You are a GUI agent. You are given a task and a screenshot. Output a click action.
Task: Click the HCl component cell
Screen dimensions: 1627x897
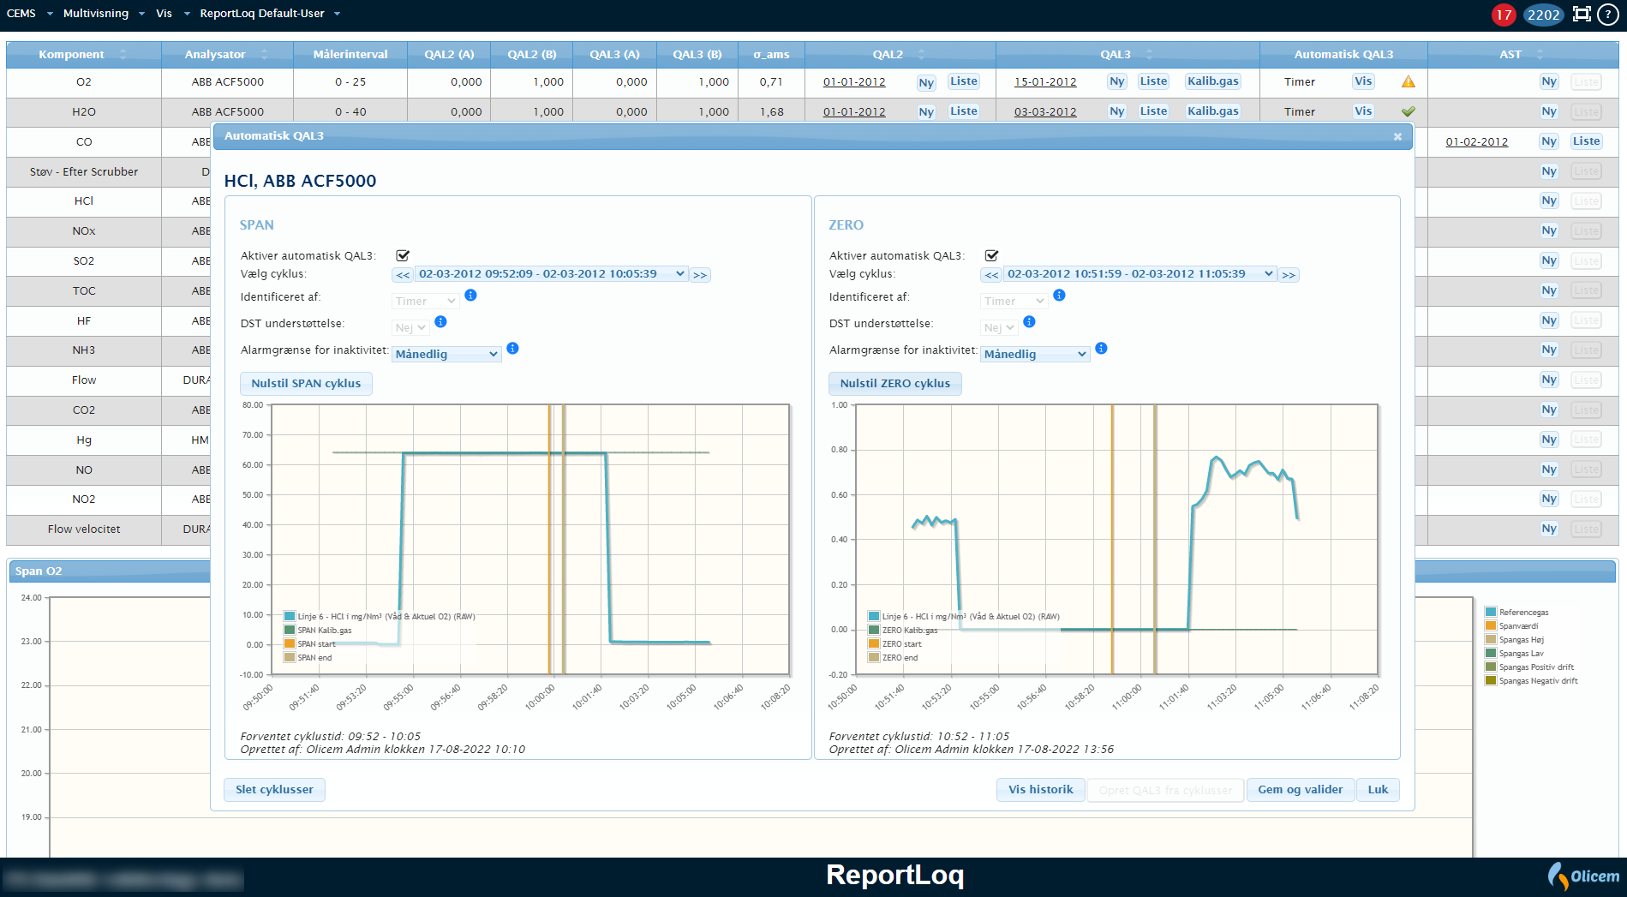point(84,201)
